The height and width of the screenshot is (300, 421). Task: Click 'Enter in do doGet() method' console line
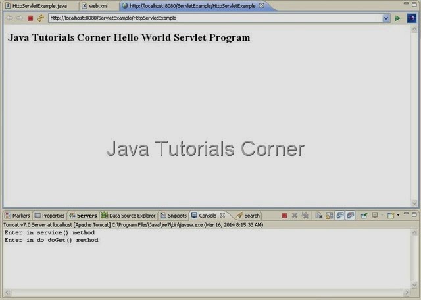coord(51,240)
